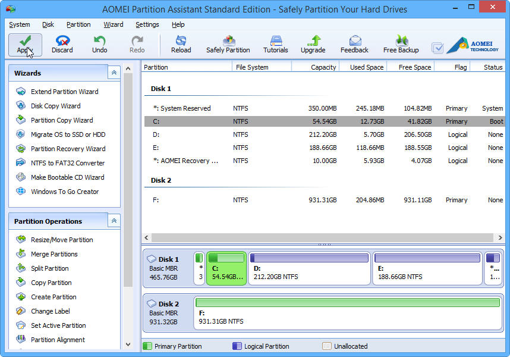Image resolution: width=510 pixels, height=357 pixels.
Task: Collapse the Wizards panel
Action: tap(114, 73)
